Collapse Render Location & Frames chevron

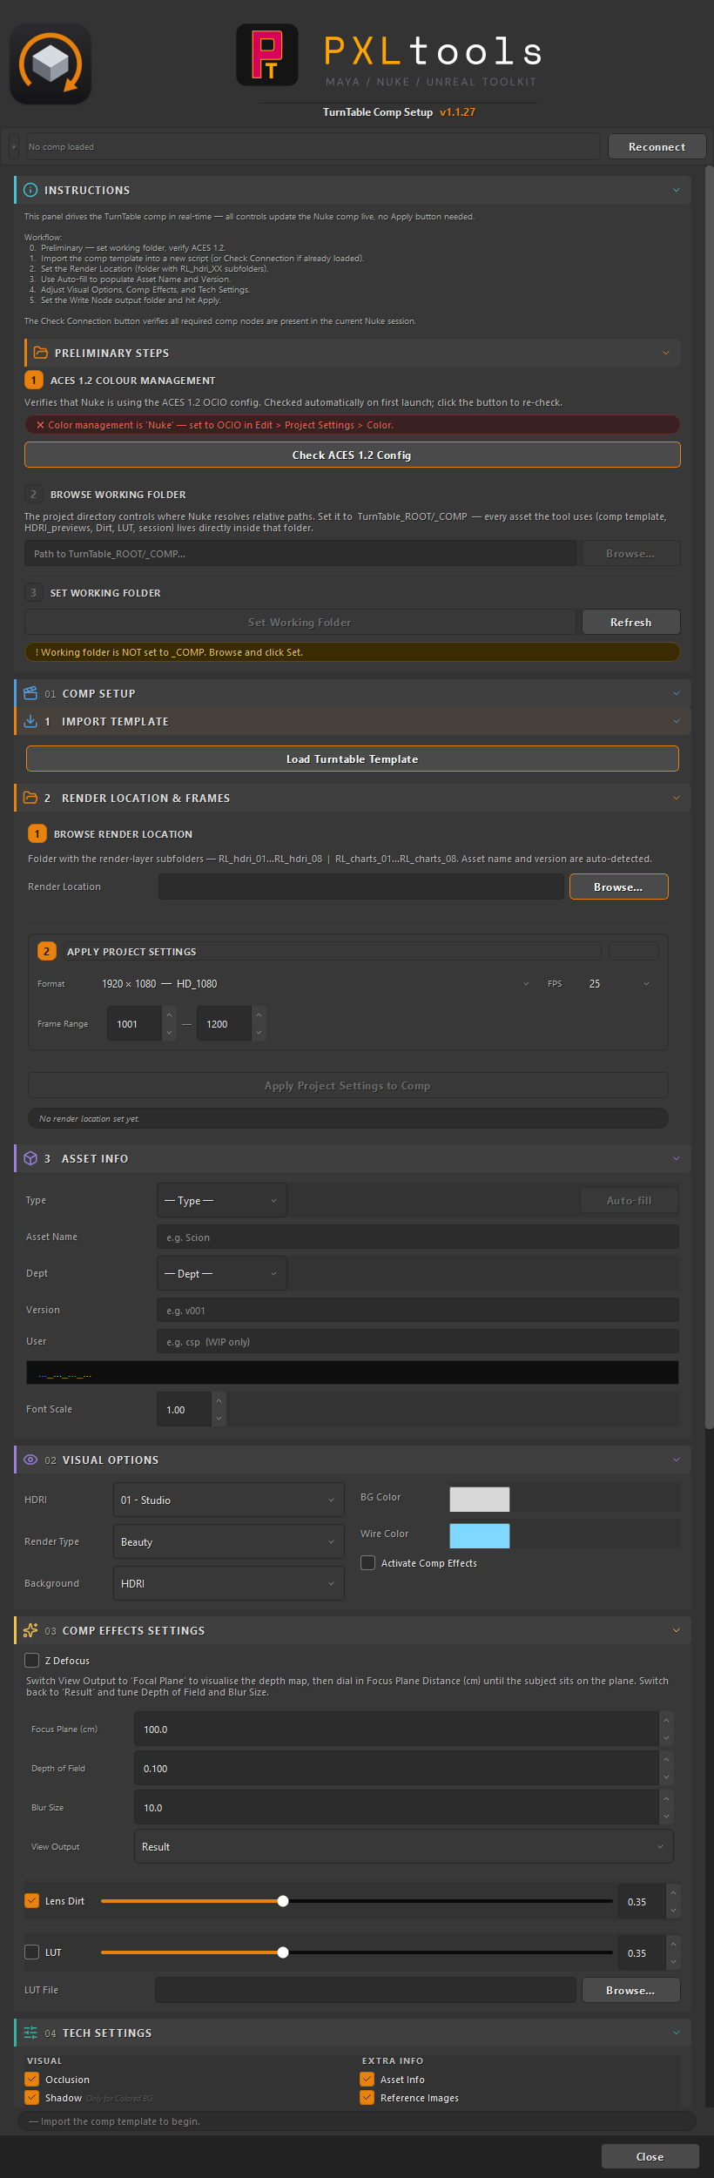pos(677,798)
